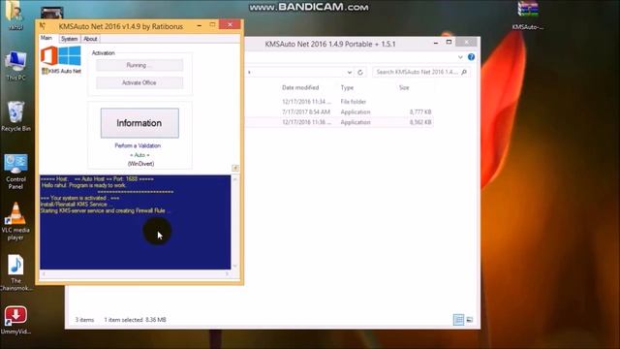The height and width of the screenshot is (349, 620).
Task: Click KMS Auto Net label under logos
Action: pos(62,71)
